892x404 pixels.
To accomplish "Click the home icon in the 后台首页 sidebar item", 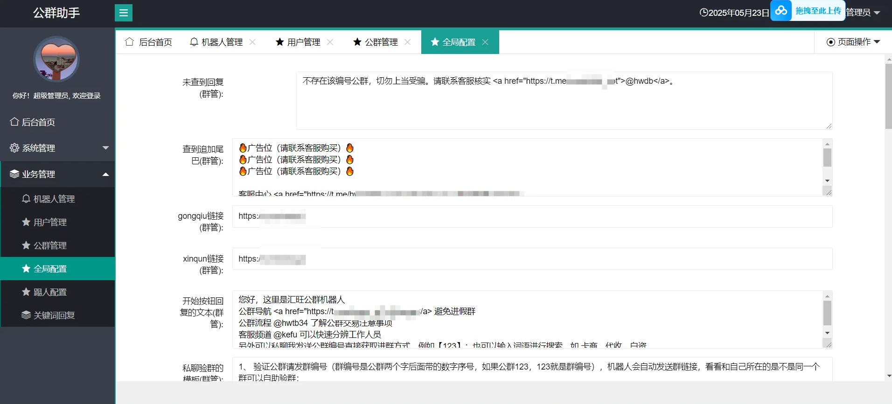I will pyautogui.click(x=14, y=122).
